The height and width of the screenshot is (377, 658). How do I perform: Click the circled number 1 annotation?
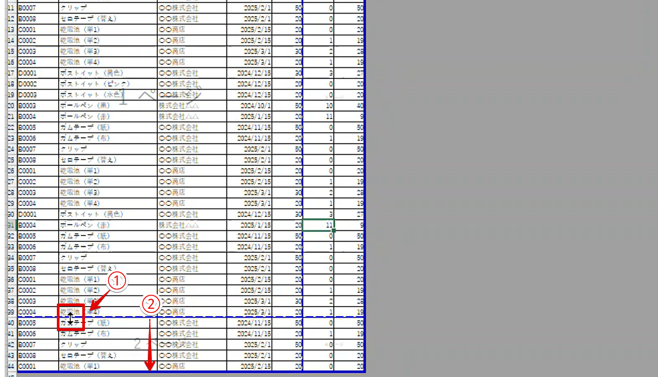(x=118, y=283)
